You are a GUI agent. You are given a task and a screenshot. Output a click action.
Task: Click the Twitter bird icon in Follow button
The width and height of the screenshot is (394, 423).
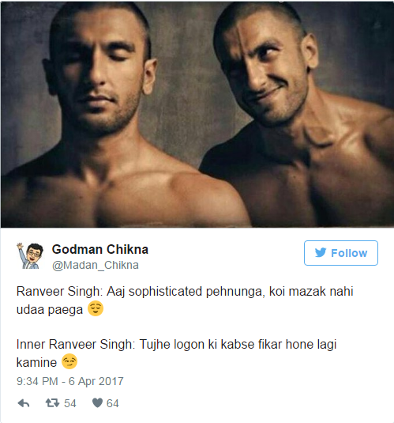click(321, 253)
